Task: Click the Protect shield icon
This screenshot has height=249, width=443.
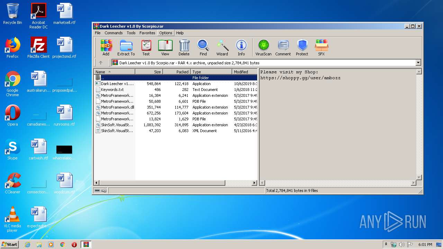Action: pos(302,47)
